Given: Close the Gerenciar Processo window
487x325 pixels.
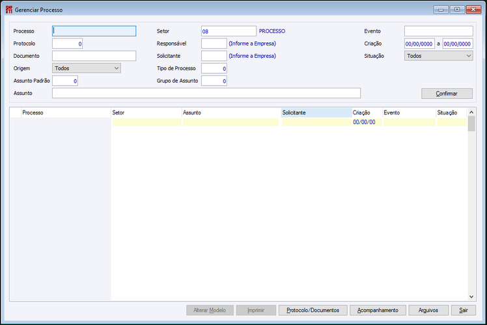Looking at the screenshot, I should (473, 10).
